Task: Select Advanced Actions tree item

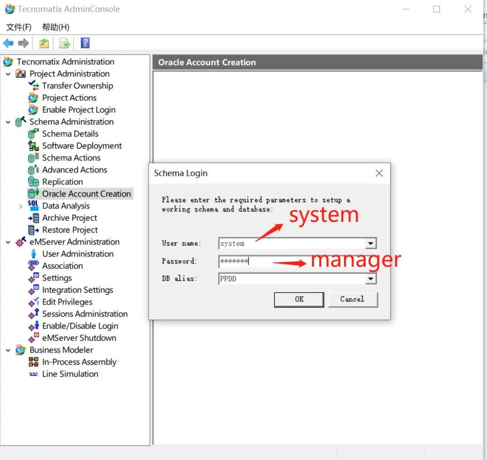Action: point(75,170)
